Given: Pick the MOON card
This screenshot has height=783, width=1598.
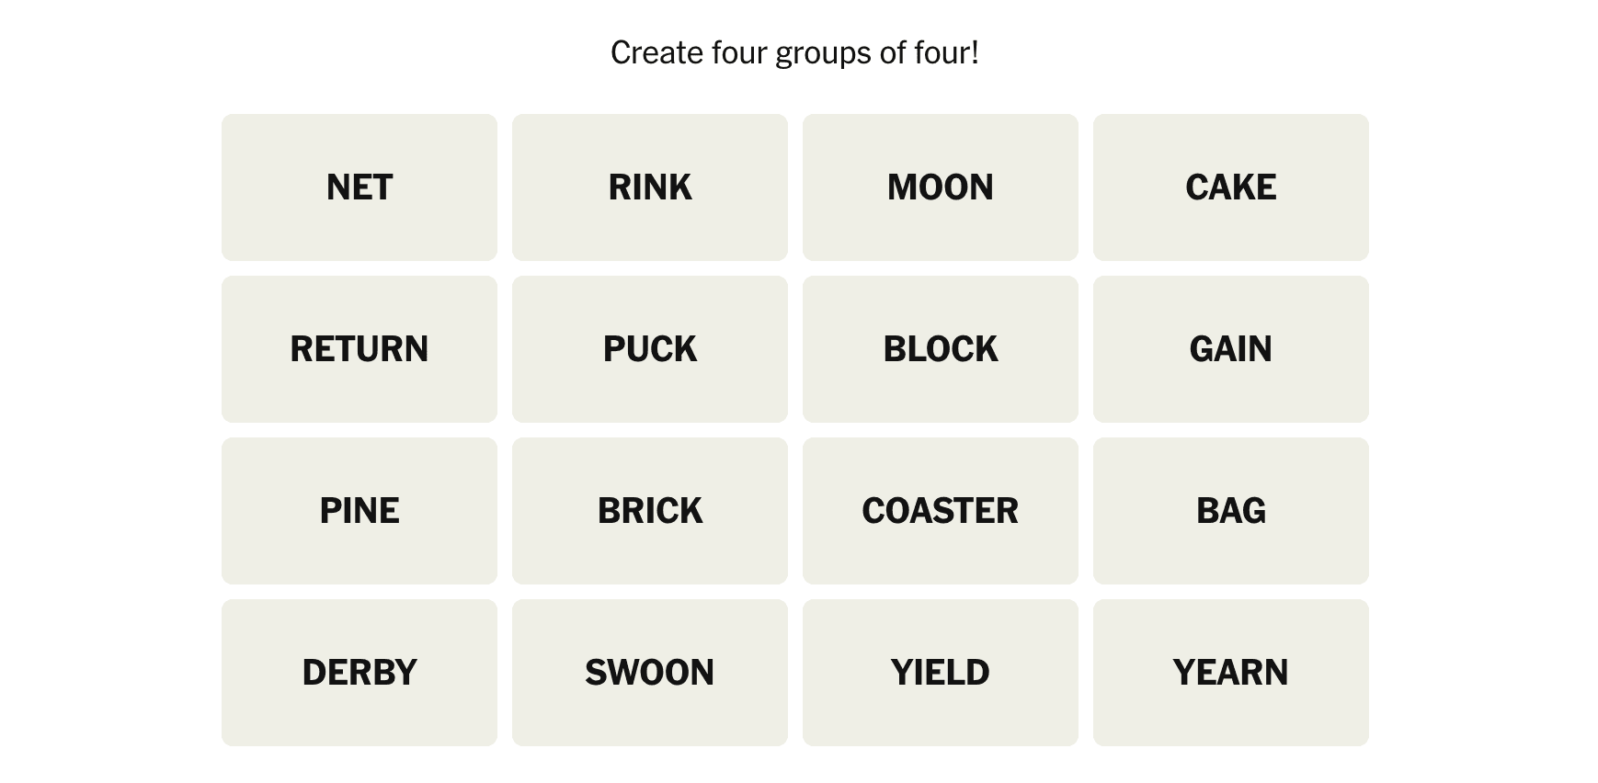Looking at the screenshot, I should [x=940, y=187].
